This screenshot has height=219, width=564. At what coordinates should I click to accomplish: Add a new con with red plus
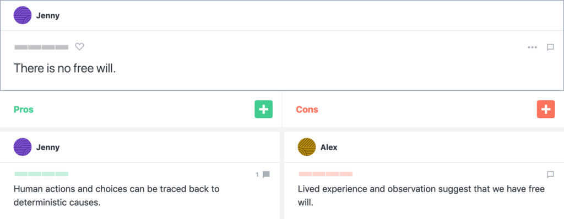tap(546, 109)
